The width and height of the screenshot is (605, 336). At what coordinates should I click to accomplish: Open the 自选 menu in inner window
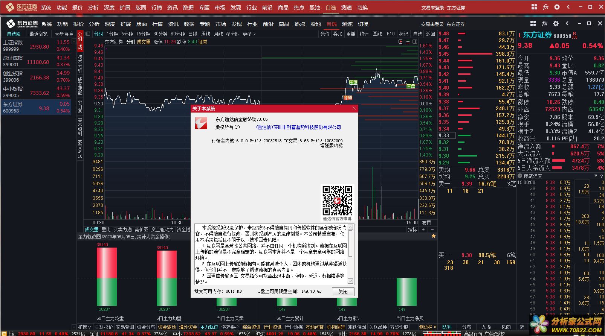pos(332,24)
